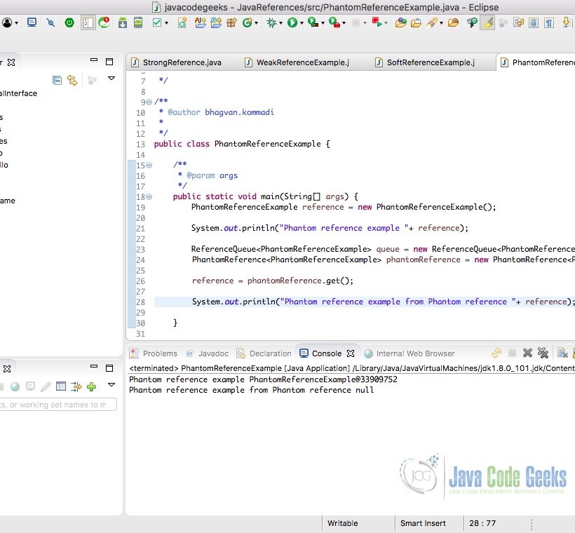Open the Internal Web Browser icon
The image size is (575, 533).
(370, 353)
